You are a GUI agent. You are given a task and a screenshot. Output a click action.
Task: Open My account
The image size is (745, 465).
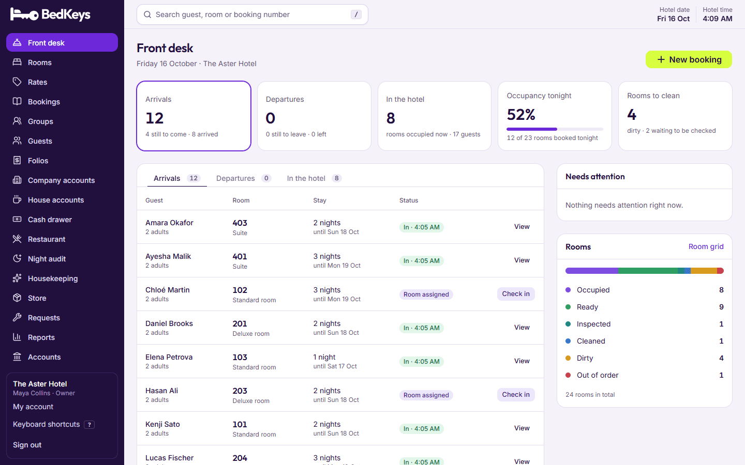[33, 407]
